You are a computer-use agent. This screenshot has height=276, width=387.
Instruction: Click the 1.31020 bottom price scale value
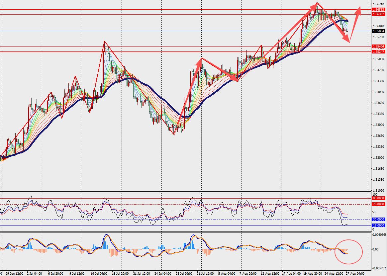378,190
